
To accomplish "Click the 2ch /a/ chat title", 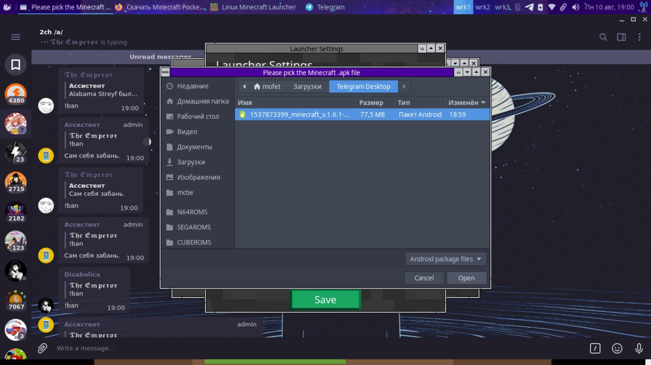I will [x=51, y=32].
